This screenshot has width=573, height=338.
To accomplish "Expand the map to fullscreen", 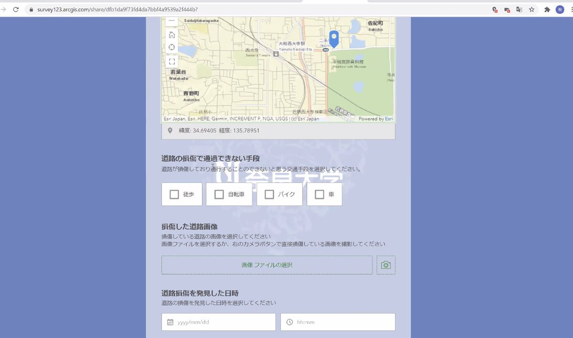I will (171, 61).
